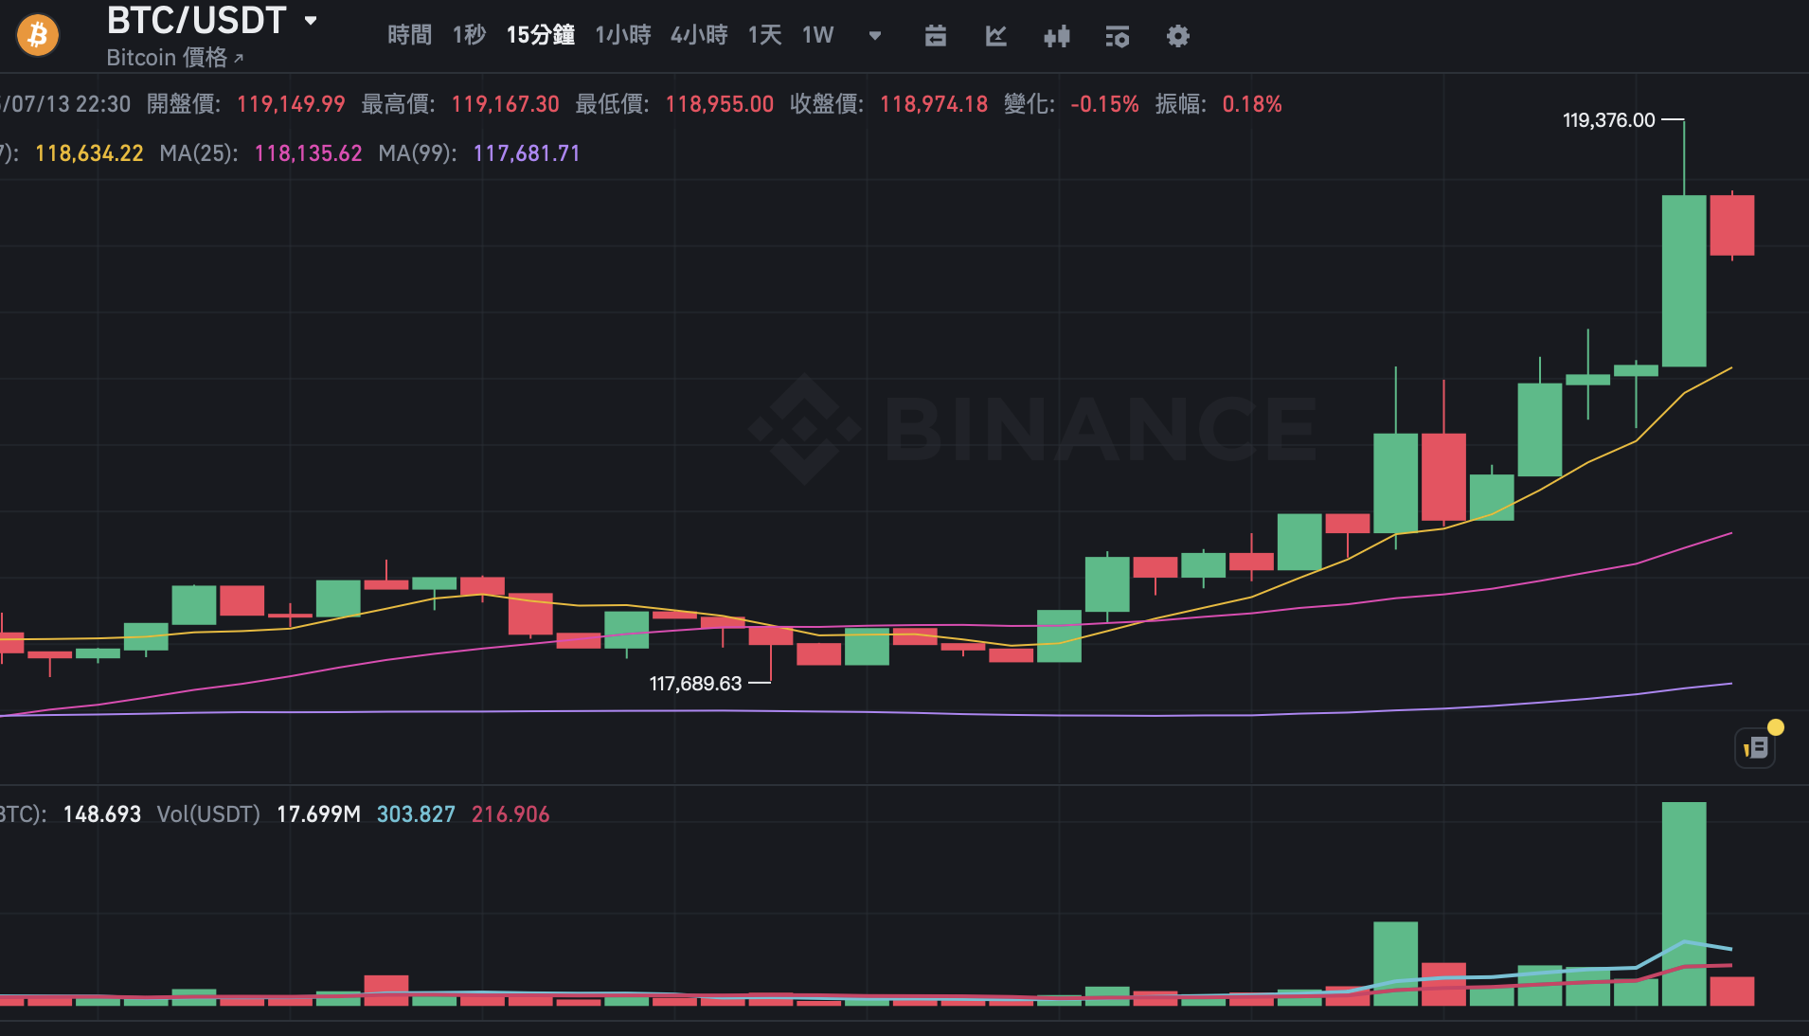The width and height of the screenshot is (1809, 1036).
Task: Click the Bitcoin 價格 external link arrow
Action: point(239,58)
